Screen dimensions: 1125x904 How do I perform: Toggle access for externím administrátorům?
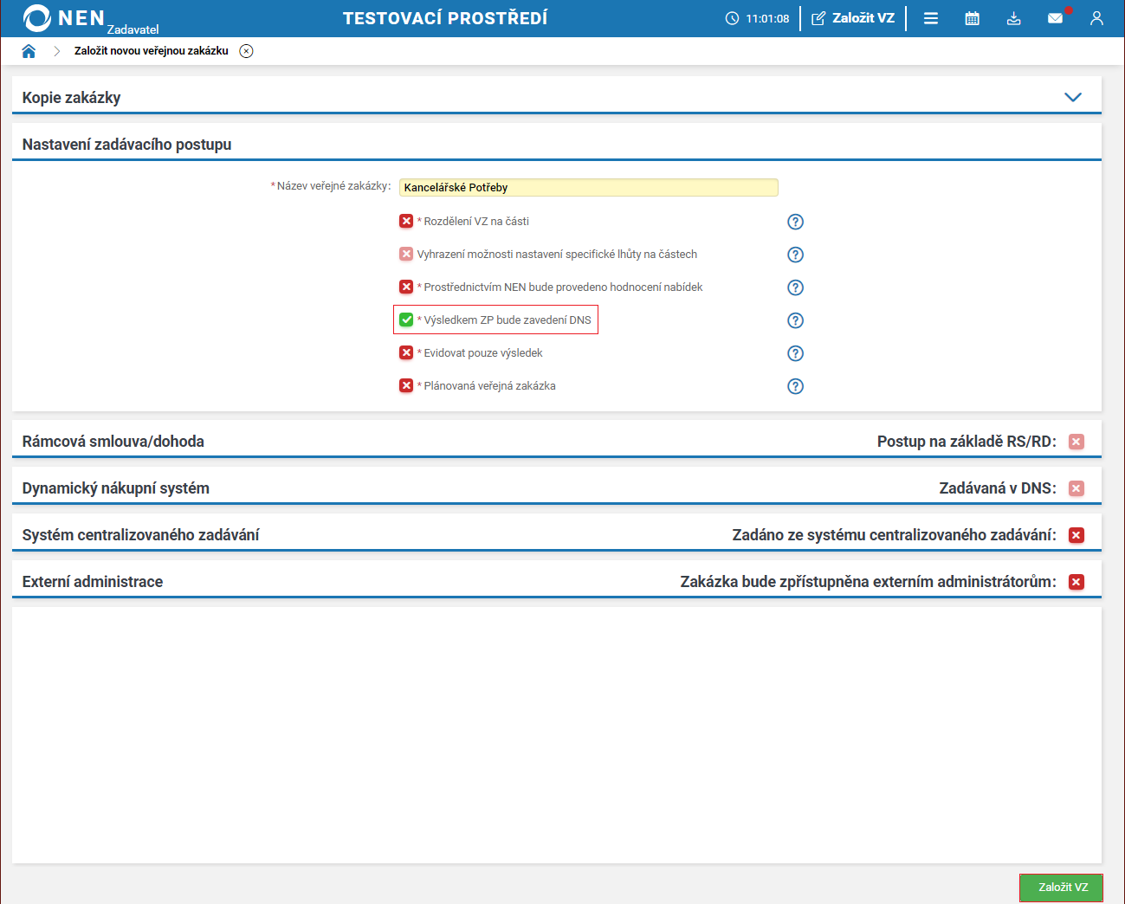tap(1077, 582)
